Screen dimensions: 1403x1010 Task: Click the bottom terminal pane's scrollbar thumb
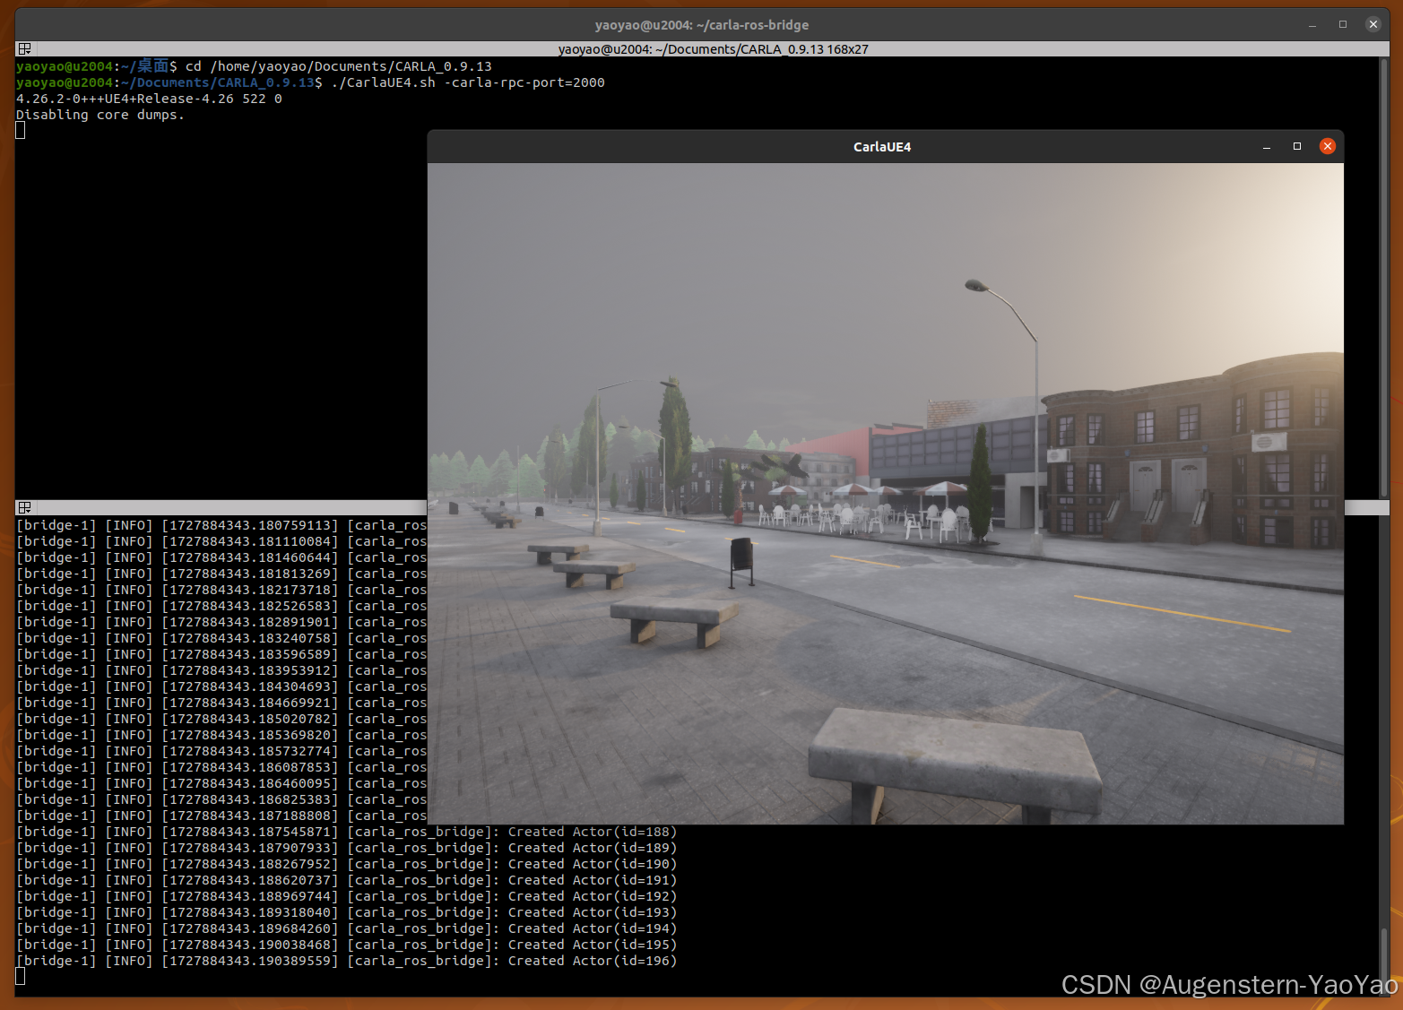click(1383, 959)
